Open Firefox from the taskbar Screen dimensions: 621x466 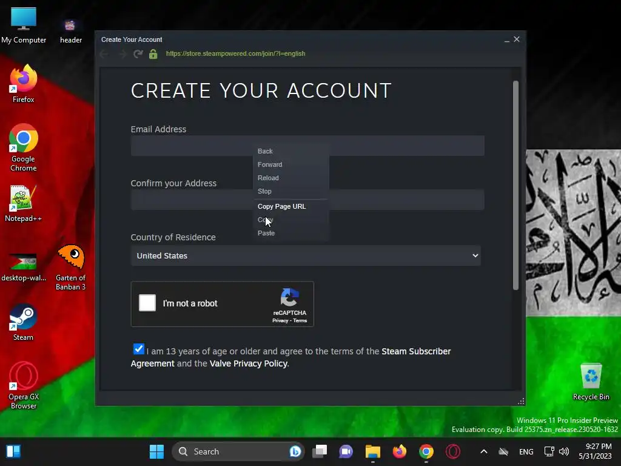(x=399, y=451)
